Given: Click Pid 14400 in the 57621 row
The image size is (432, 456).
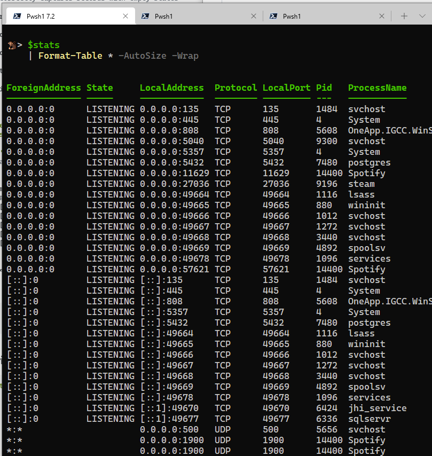Looking at the screenshot, I should click(329, 269).
